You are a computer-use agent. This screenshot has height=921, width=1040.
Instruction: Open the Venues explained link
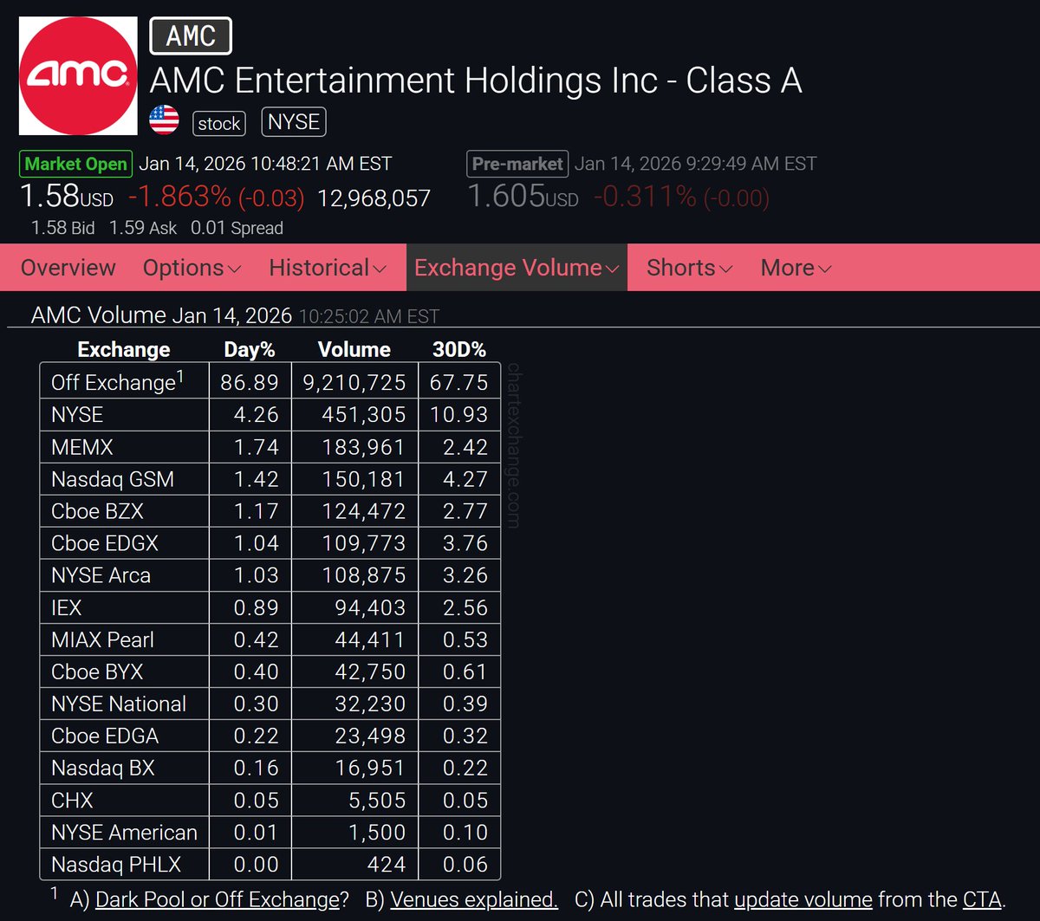coord(474,899)
